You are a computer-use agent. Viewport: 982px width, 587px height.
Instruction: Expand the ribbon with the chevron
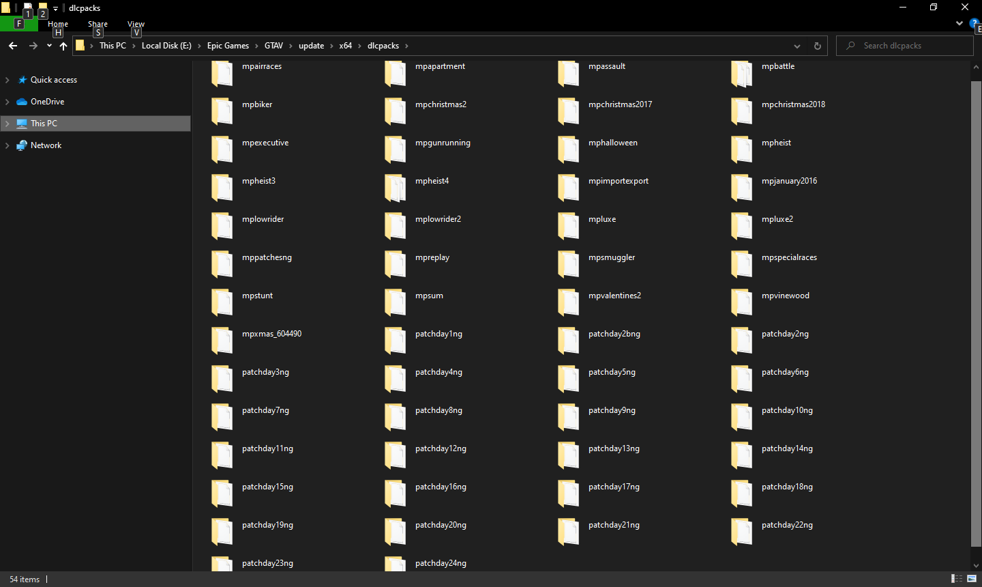pyautogui.click(x=959, y=23)
